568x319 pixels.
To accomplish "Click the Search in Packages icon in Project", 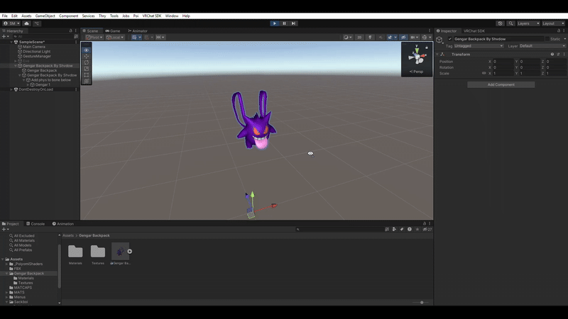I will click(387, 229).
